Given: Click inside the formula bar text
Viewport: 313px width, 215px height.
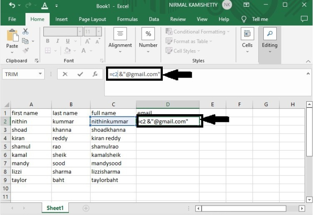Looking at the screenshot, I should coord(135,74).
